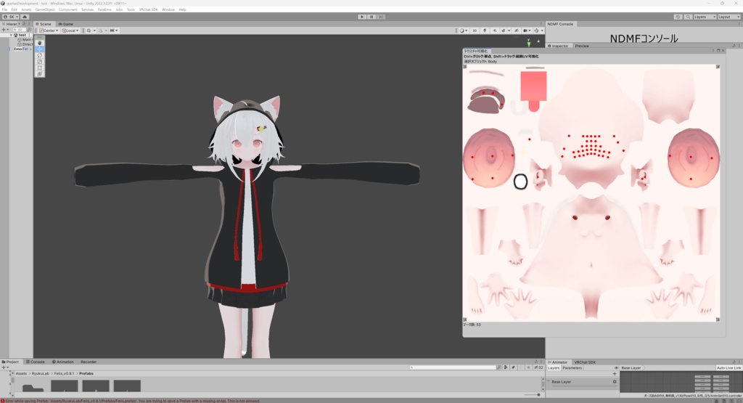This screenshot has height=403, width=743.
Task: Open the cloud services button
Action: 25,17
